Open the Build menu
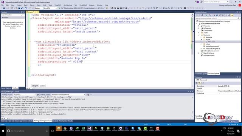242x136 pixels. [26, 5]
